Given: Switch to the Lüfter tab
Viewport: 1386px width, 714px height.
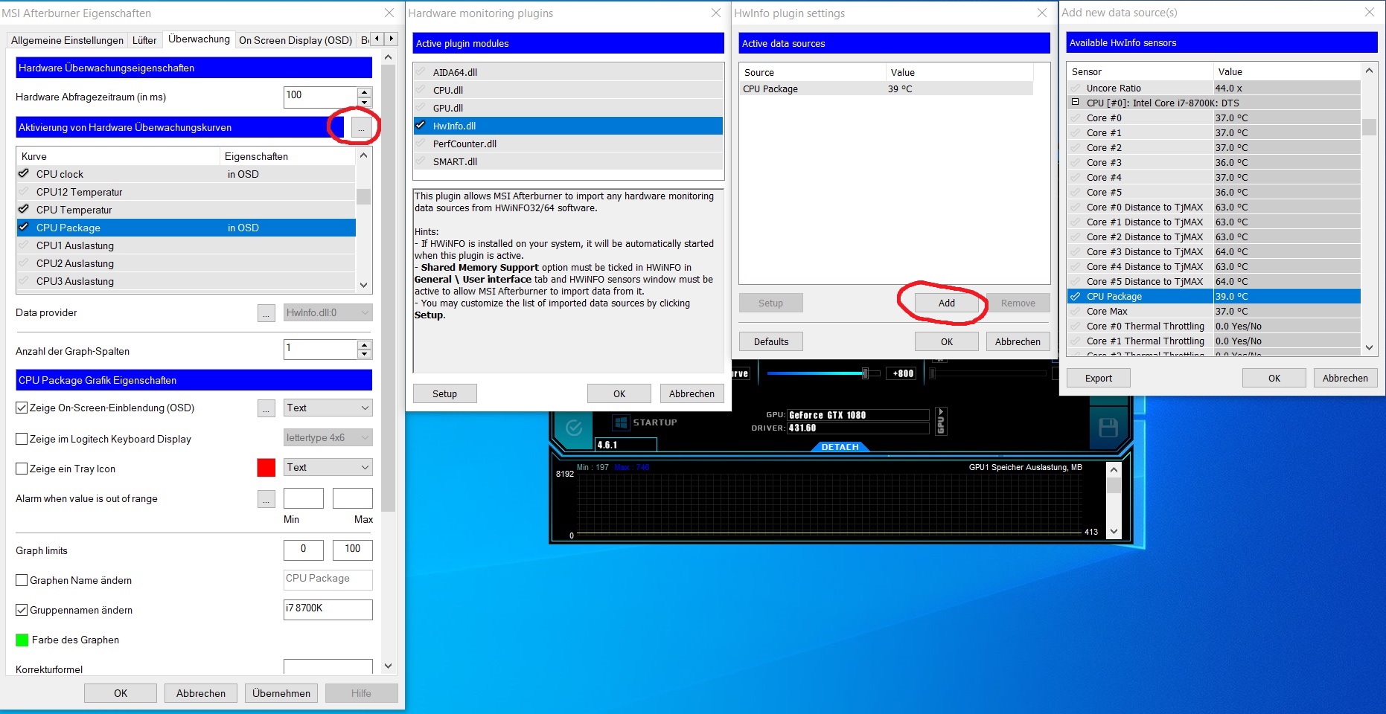Looking at the screenshot, I should (144, 40).
